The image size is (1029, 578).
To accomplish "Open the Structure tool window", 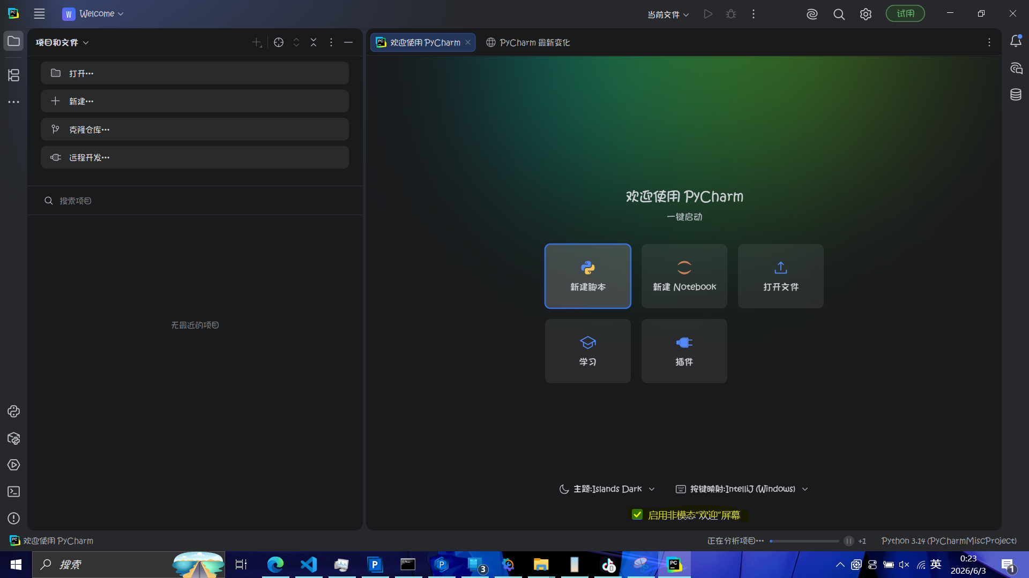I will coord(14,75).
